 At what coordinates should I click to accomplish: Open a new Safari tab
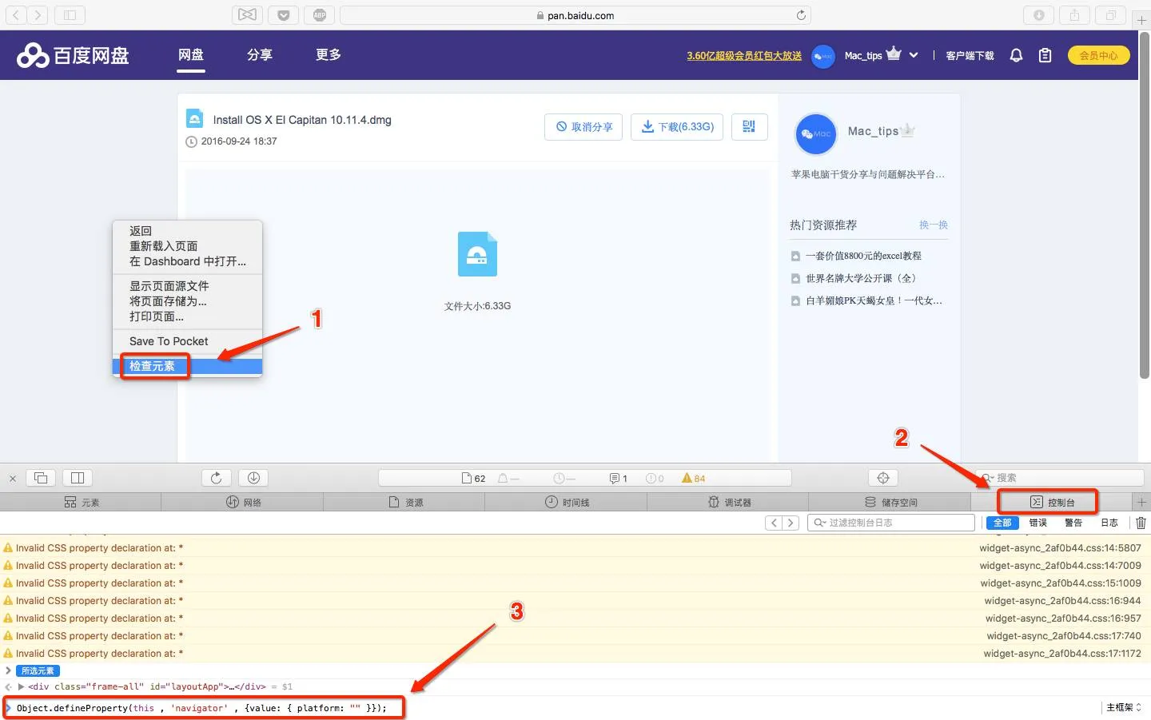[1141, 19]
